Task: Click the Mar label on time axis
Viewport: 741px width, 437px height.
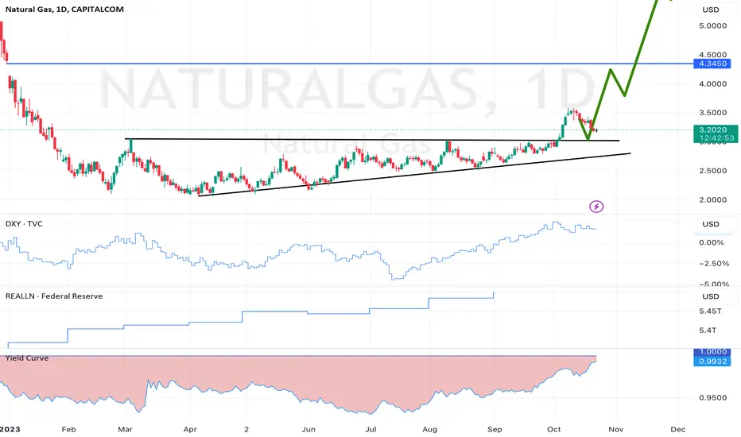Action: coord(126,429)
